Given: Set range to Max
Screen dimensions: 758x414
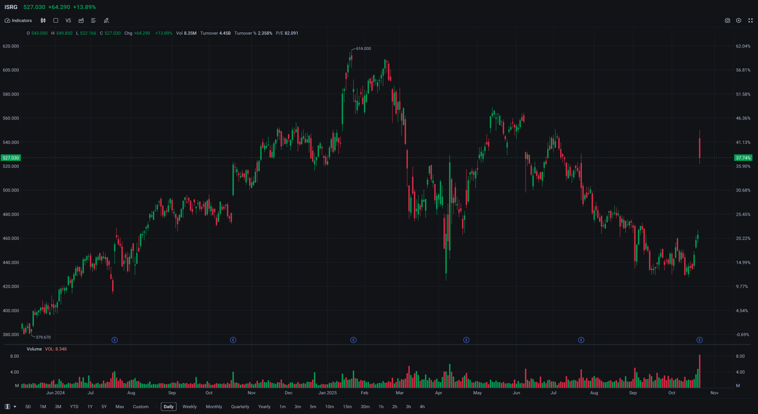Looking at the screenshot, I should point(119,407).
